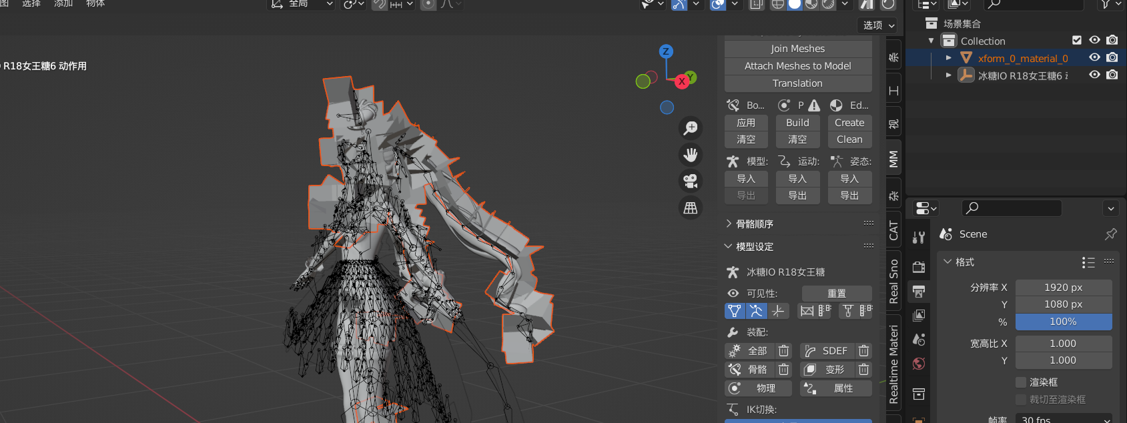Open the Tool properties tab icon
Viewport: 1127px width, 423px height.
(919, 237)
